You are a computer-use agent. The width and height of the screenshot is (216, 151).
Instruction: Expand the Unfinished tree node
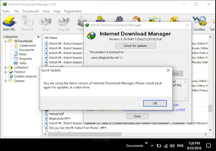pyautogui.click(x=6, y=67)
